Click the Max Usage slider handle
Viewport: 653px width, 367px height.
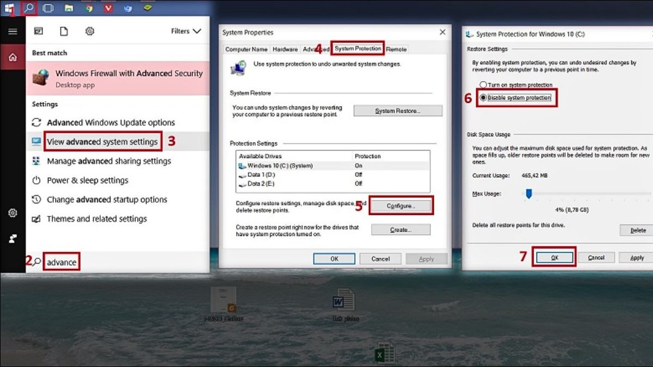[x=528, y=194]
